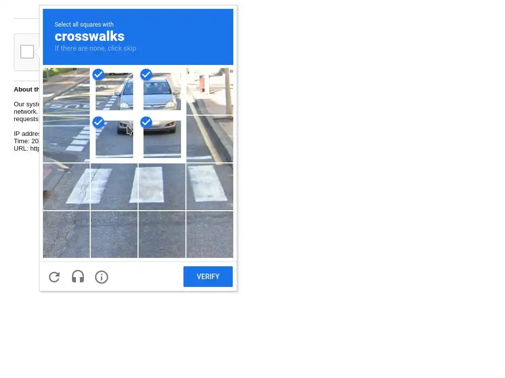This screenshot has width=505, height=378.
Task: Select the third-row rightmost crosswalk stripe tile
Action: pyautogui.click(x=210, y=187)
